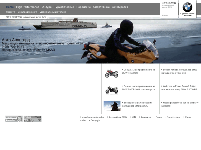This screenshot has width=201, height=150.
Task: Open the Экипировка menu item
Action: [120, 7]
